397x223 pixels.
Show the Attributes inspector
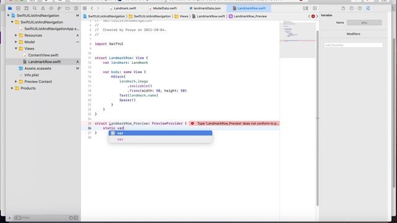coord(368,8)
